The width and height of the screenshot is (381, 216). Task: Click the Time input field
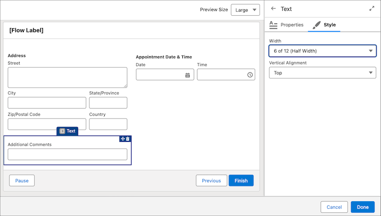pyautogui.click(x=226, y=75)
